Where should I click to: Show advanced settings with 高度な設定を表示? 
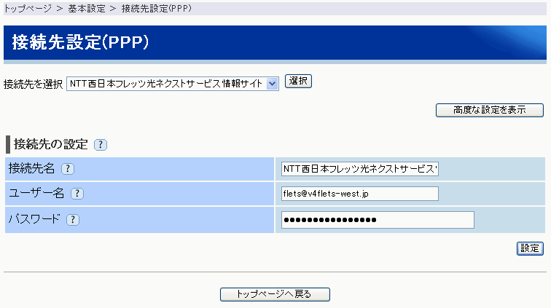(490, 110)
